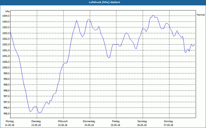The image size is (206, 128).
Task: Click the date 27.05.18
Action: [168, 125]
